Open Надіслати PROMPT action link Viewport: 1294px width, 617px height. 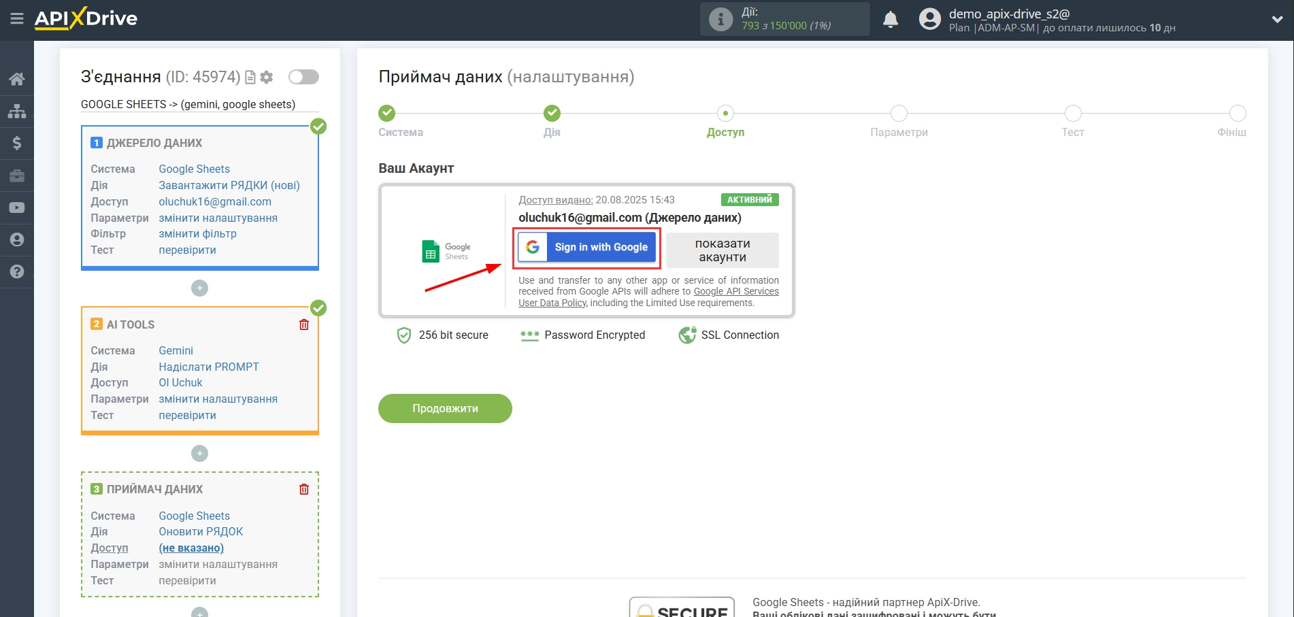pyautogui.click(x=209, y=367)
